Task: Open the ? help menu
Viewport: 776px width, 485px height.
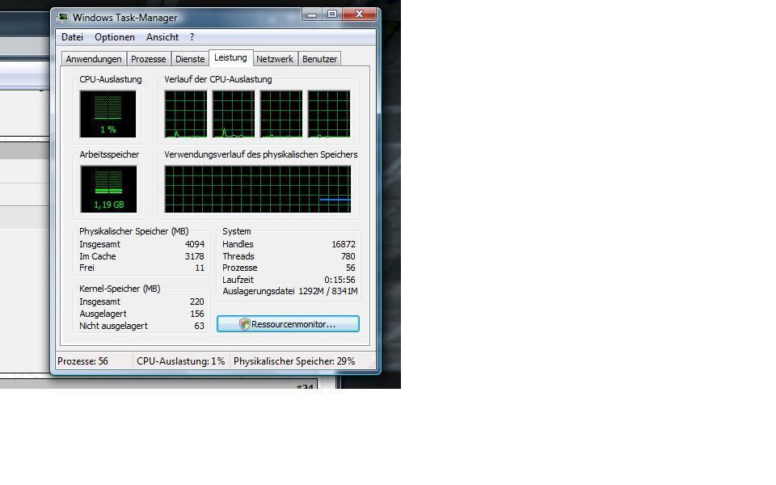Action: [192, 37]
